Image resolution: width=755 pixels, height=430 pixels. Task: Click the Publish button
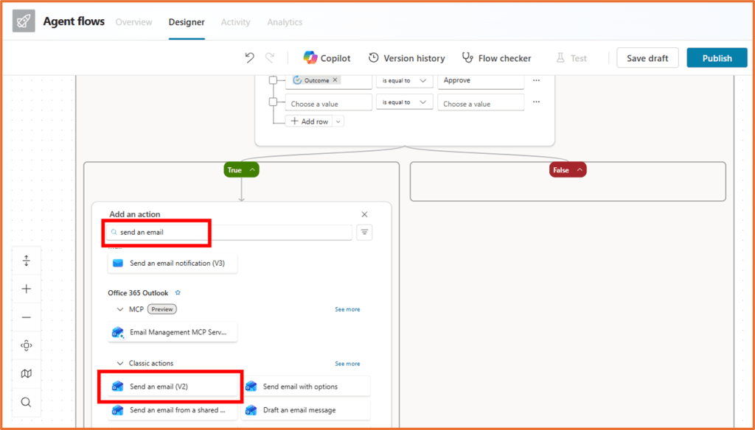coord(717,58)
